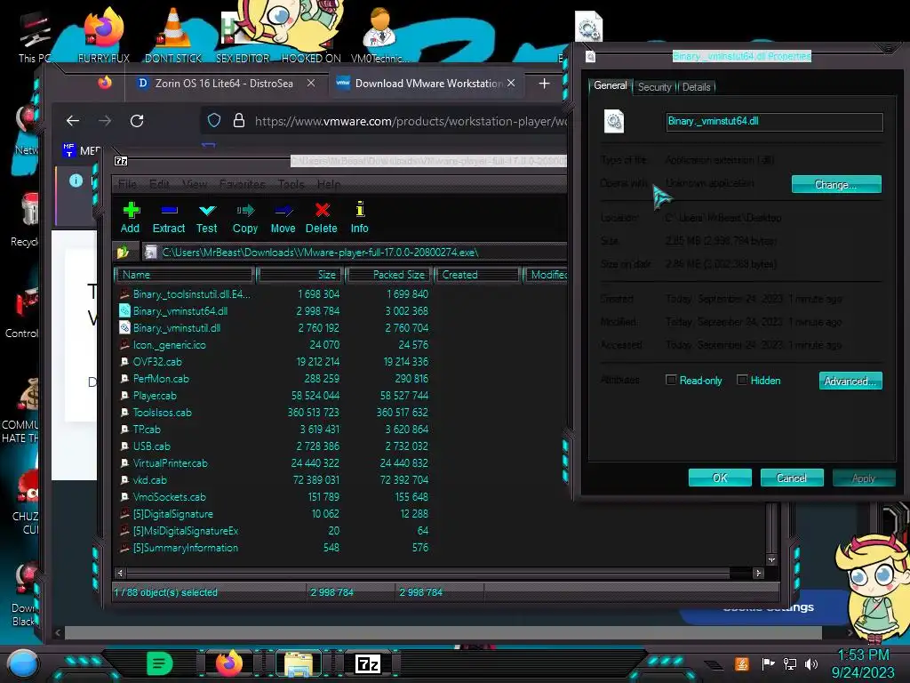This screenshot has height=683, width=910.
Task: Close the Zorin OS 16 Lite64 tab
Action: [311, 83]
